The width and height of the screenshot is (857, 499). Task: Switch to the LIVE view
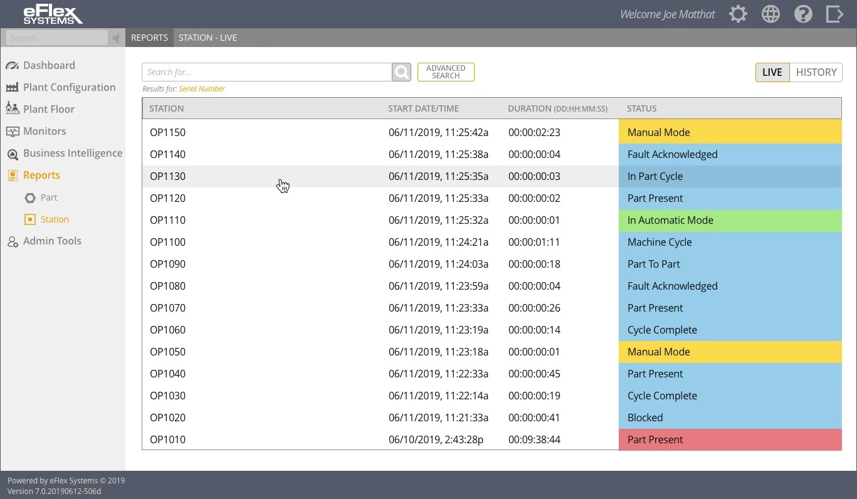point(772,72)
